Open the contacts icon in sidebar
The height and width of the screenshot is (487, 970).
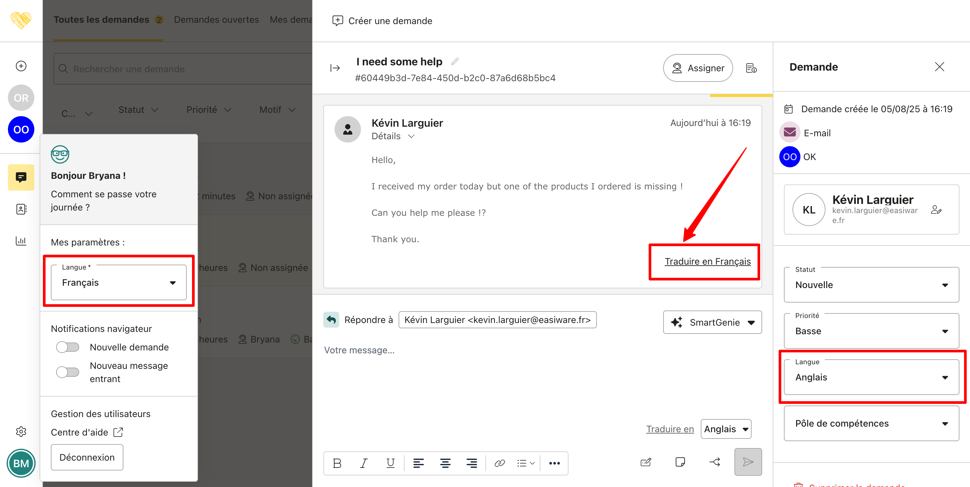[x=21, y=209]
